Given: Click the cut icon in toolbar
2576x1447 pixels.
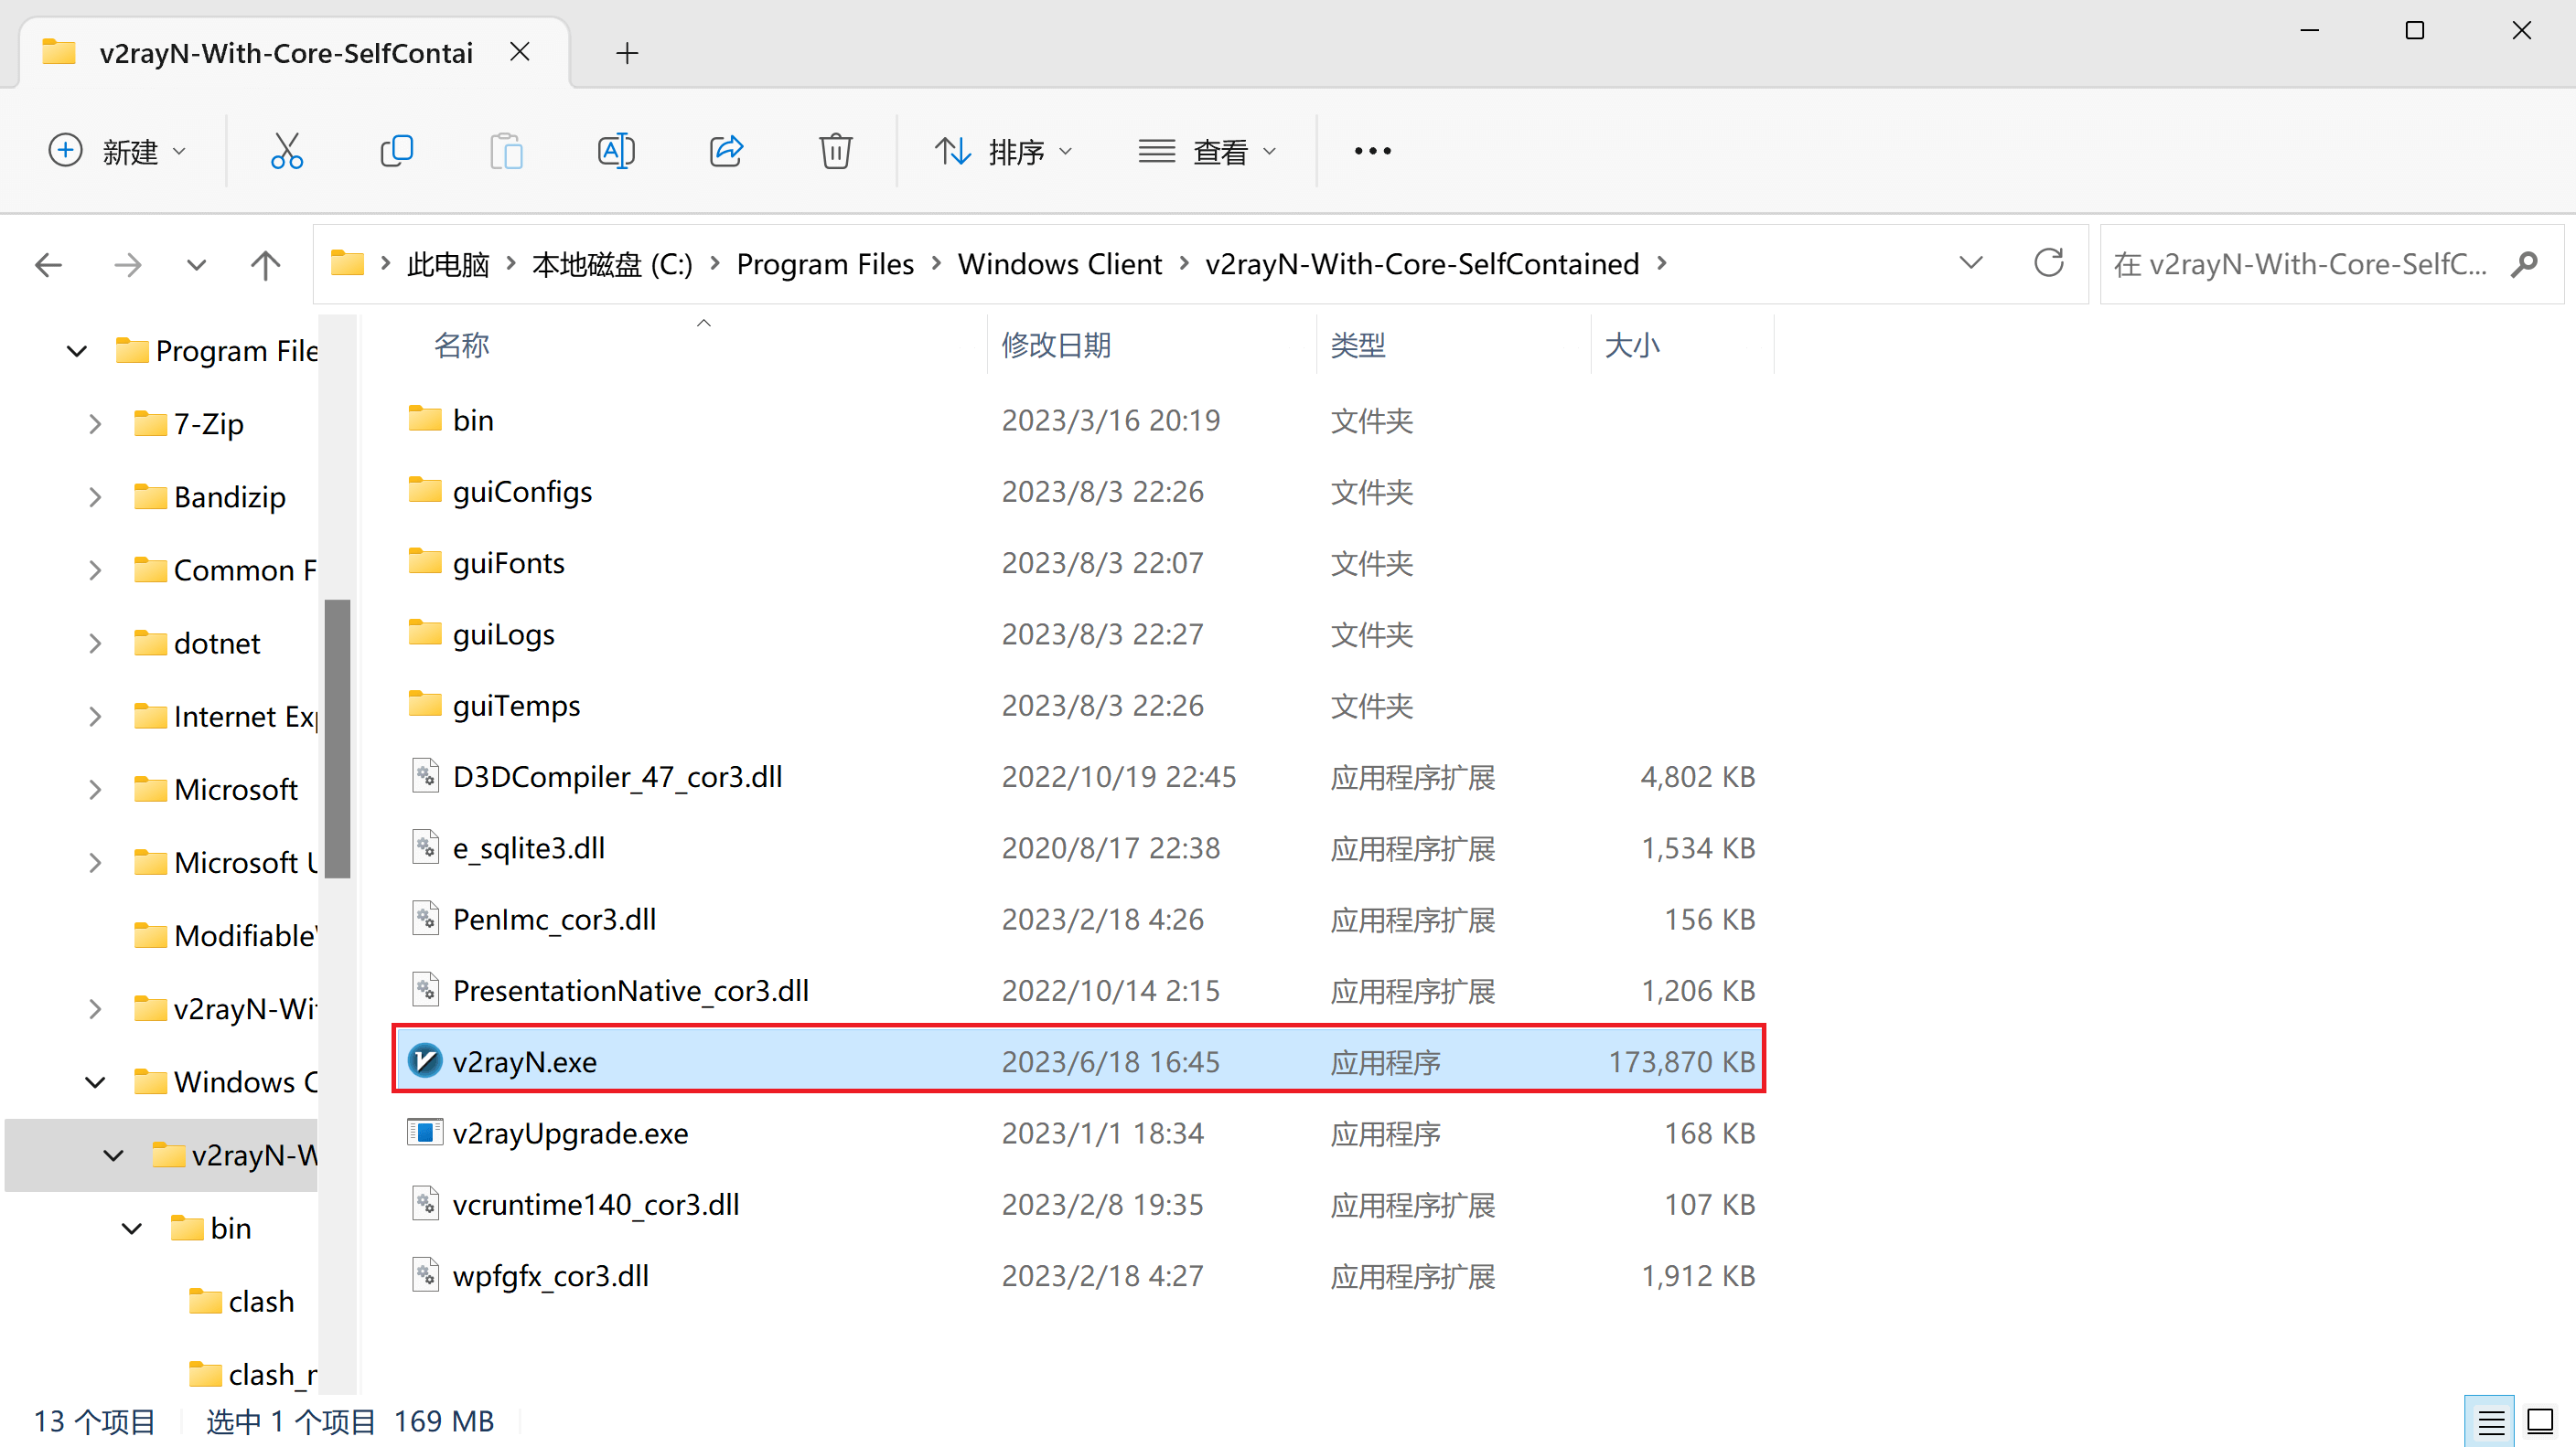Looking at the screenshot, I should [x=286, y=150].
